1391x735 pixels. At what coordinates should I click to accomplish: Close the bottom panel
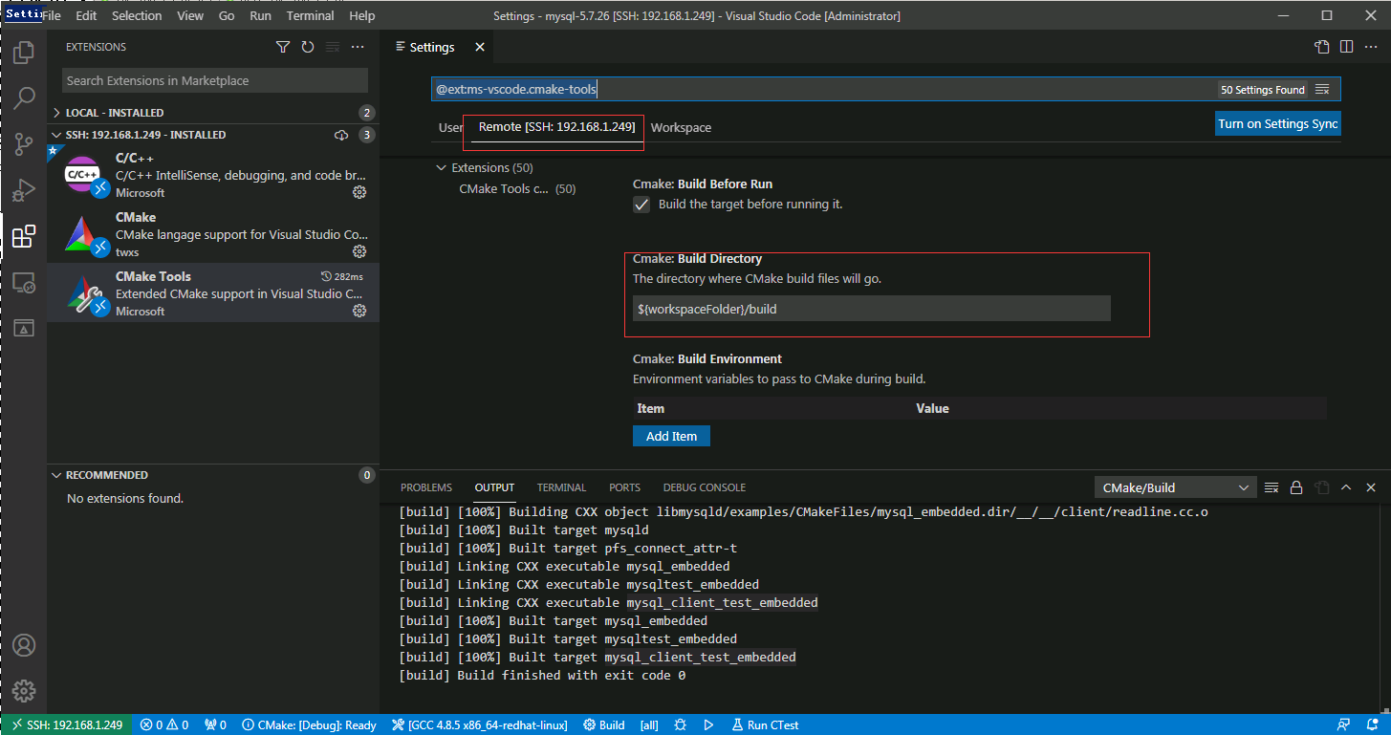click(x=1371, y=487)
